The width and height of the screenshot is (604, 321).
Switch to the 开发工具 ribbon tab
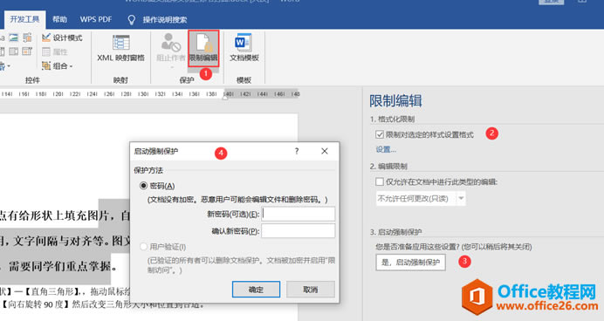pyautogui.click(x=24, y=19)
